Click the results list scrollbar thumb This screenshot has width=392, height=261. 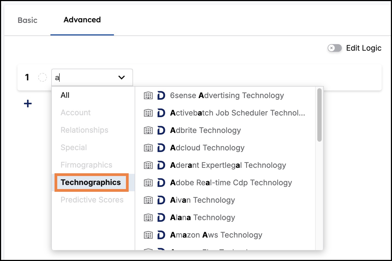[x=319, y=115]
